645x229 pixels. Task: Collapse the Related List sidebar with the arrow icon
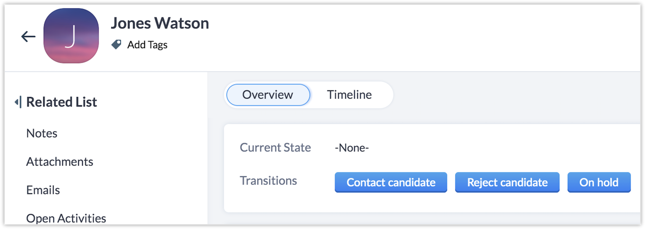[17, 102]
